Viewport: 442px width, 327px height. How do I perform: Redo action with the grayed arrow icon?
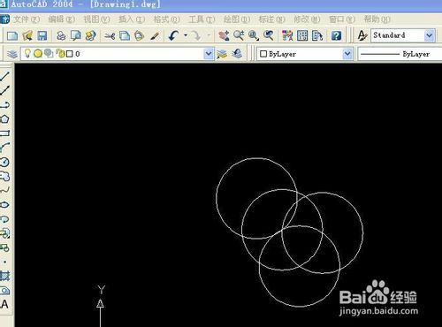point(196,36)
